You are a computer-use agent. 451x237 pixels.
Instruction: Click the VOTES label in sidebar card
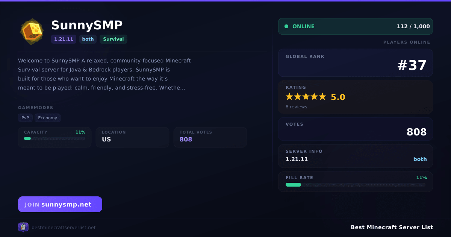(x=294, y=124)
